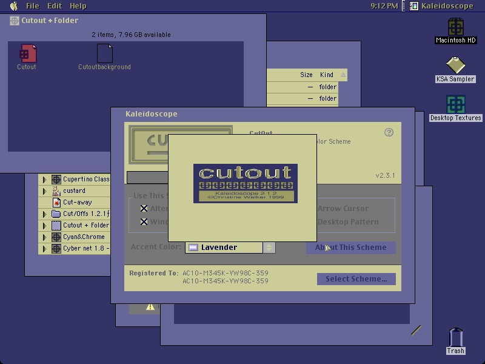Click the Trash icon
This screenshot has width=485, height=364.
coord(456,337)
